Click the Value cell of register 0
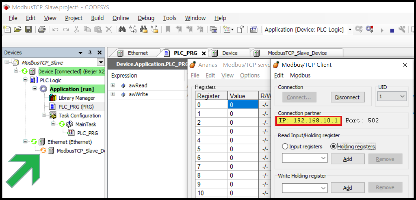 [243, 105]
